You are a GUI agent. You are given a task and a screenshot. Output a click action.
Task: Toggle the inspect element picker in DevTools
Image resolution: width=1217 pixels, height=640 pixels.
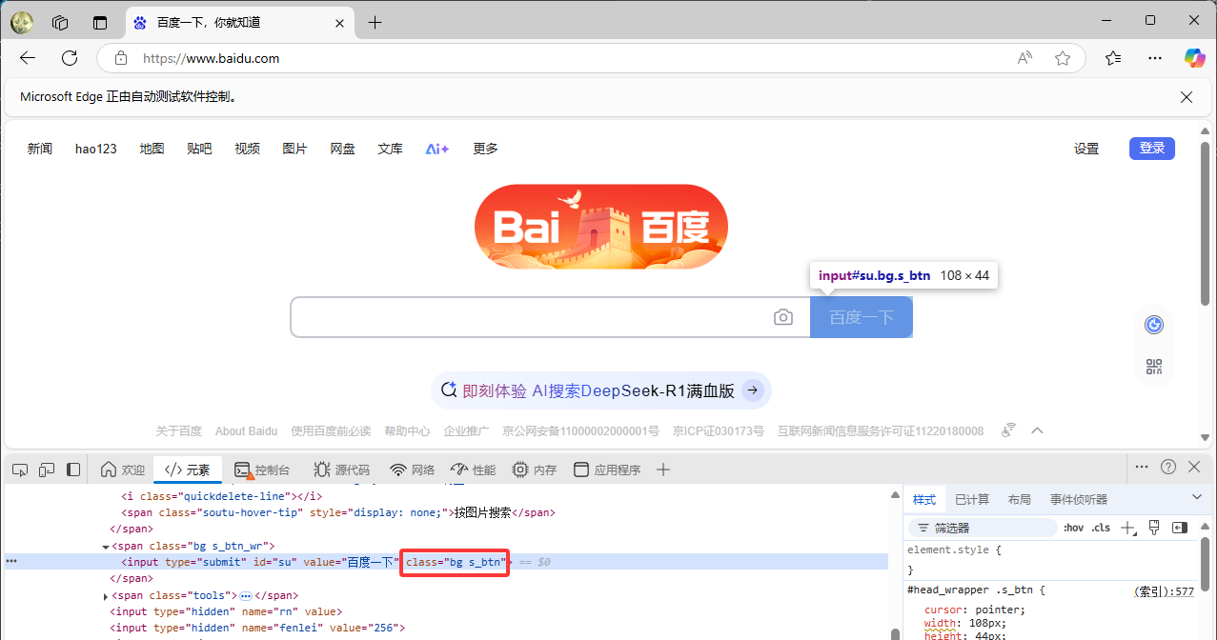(20, 470)
